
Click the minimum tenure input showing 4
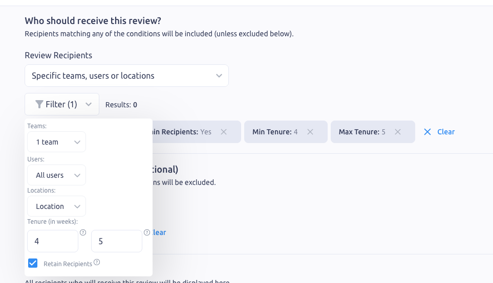click(x=53, y=241)
